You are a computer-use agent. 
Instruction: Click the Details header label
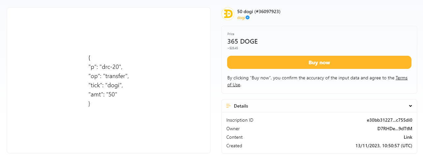[241, 106]
